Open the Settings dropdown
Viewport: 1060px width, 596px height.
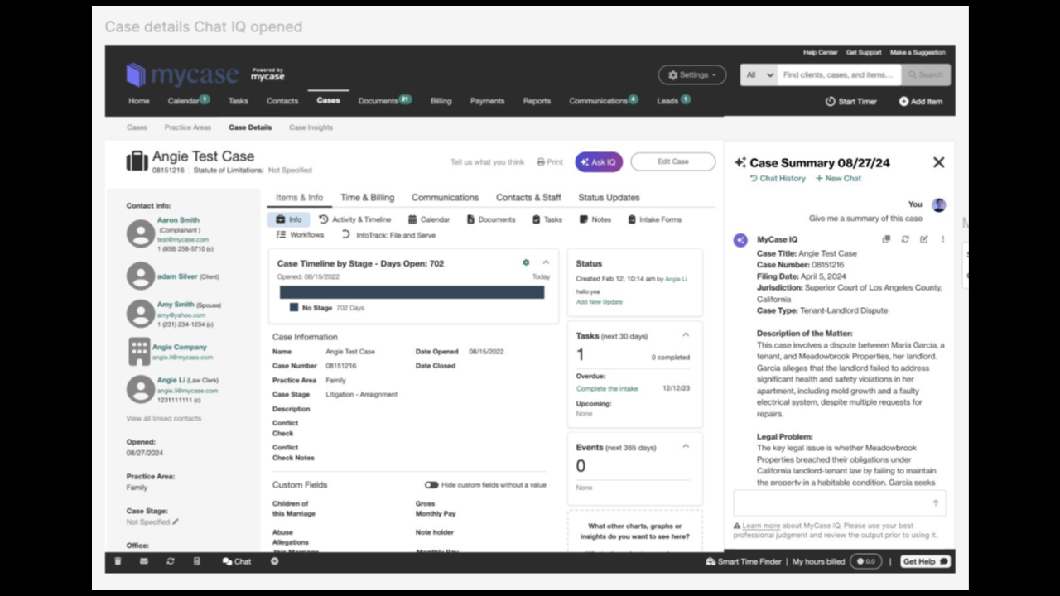tap(691, 75)
